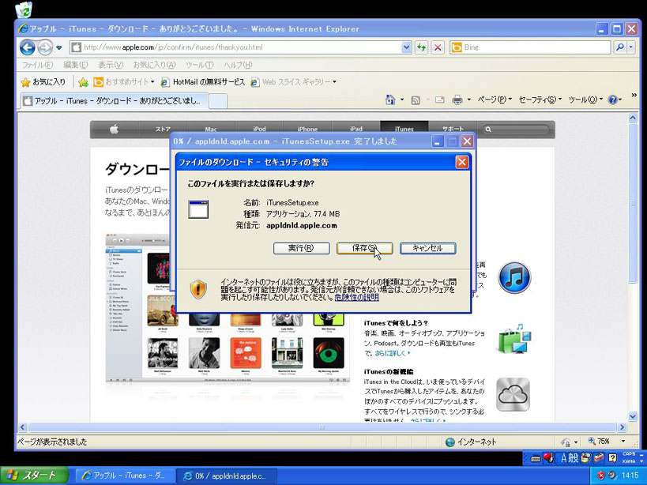Open the 表示(V) menu
The height and width of the screenshot is (485, 647).
click(110, 65)
